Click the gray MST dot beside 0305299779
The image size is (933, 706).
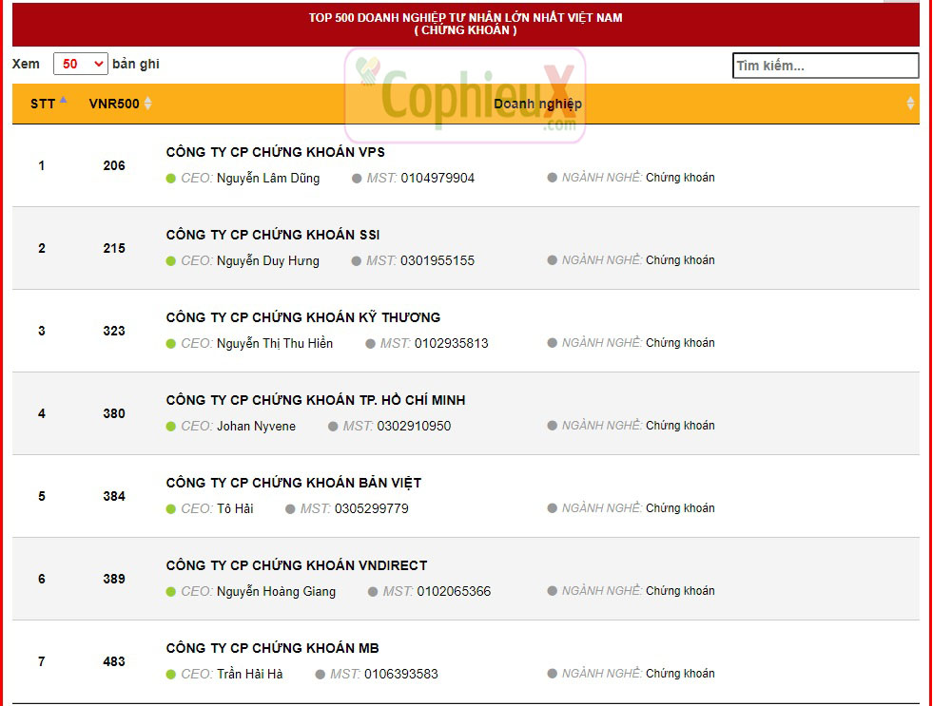tap(291, 509)
